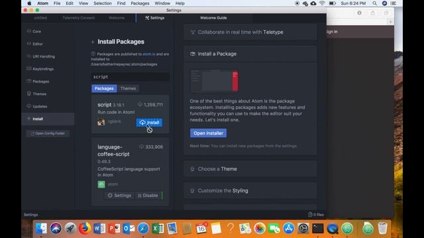Open the Notification Center icon
The height and width of the screenshot is (238, 424).
coord(394,3)
